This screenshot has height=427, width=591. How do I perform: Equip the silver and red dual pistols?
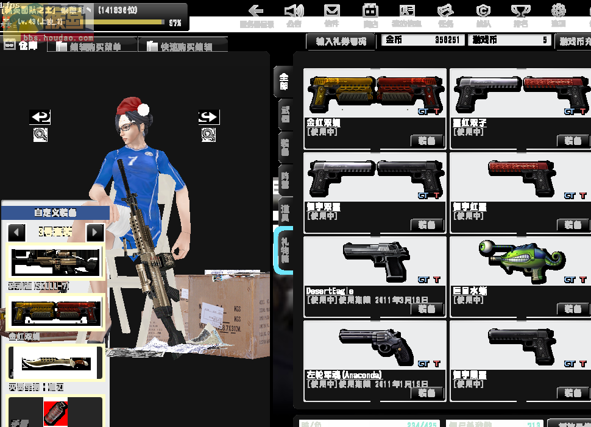click(574, 141)
